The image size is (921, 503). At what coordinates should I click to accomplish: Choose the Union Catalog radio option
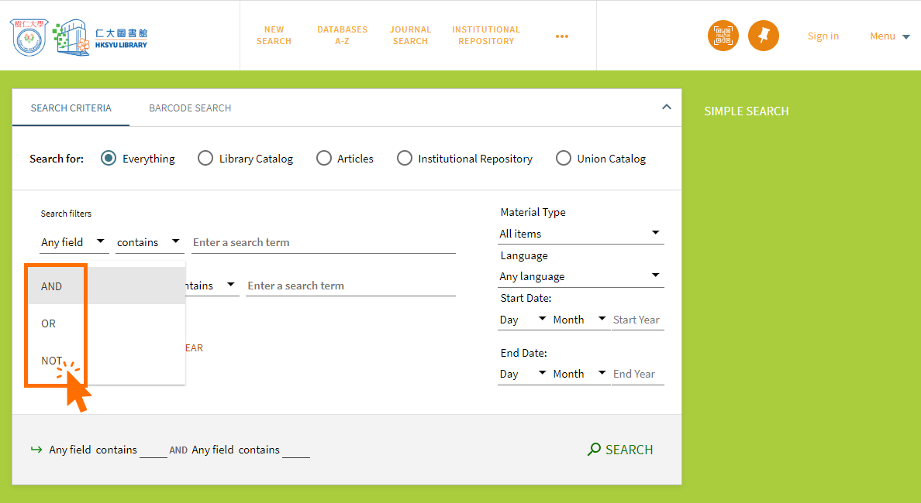pos(564,159)
